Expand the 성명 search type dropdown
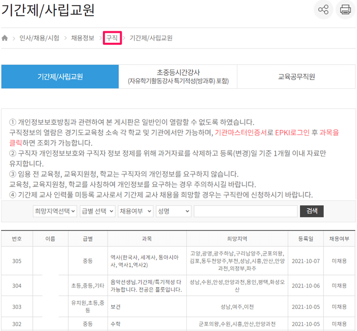Viewport: 357px width, 331px height. point(174,211)
